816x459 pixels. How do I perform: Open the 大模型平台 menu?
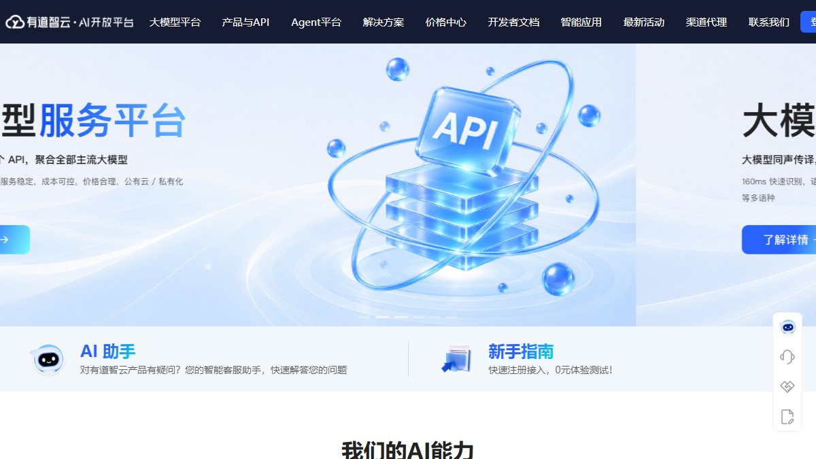(x=175, y=22)
